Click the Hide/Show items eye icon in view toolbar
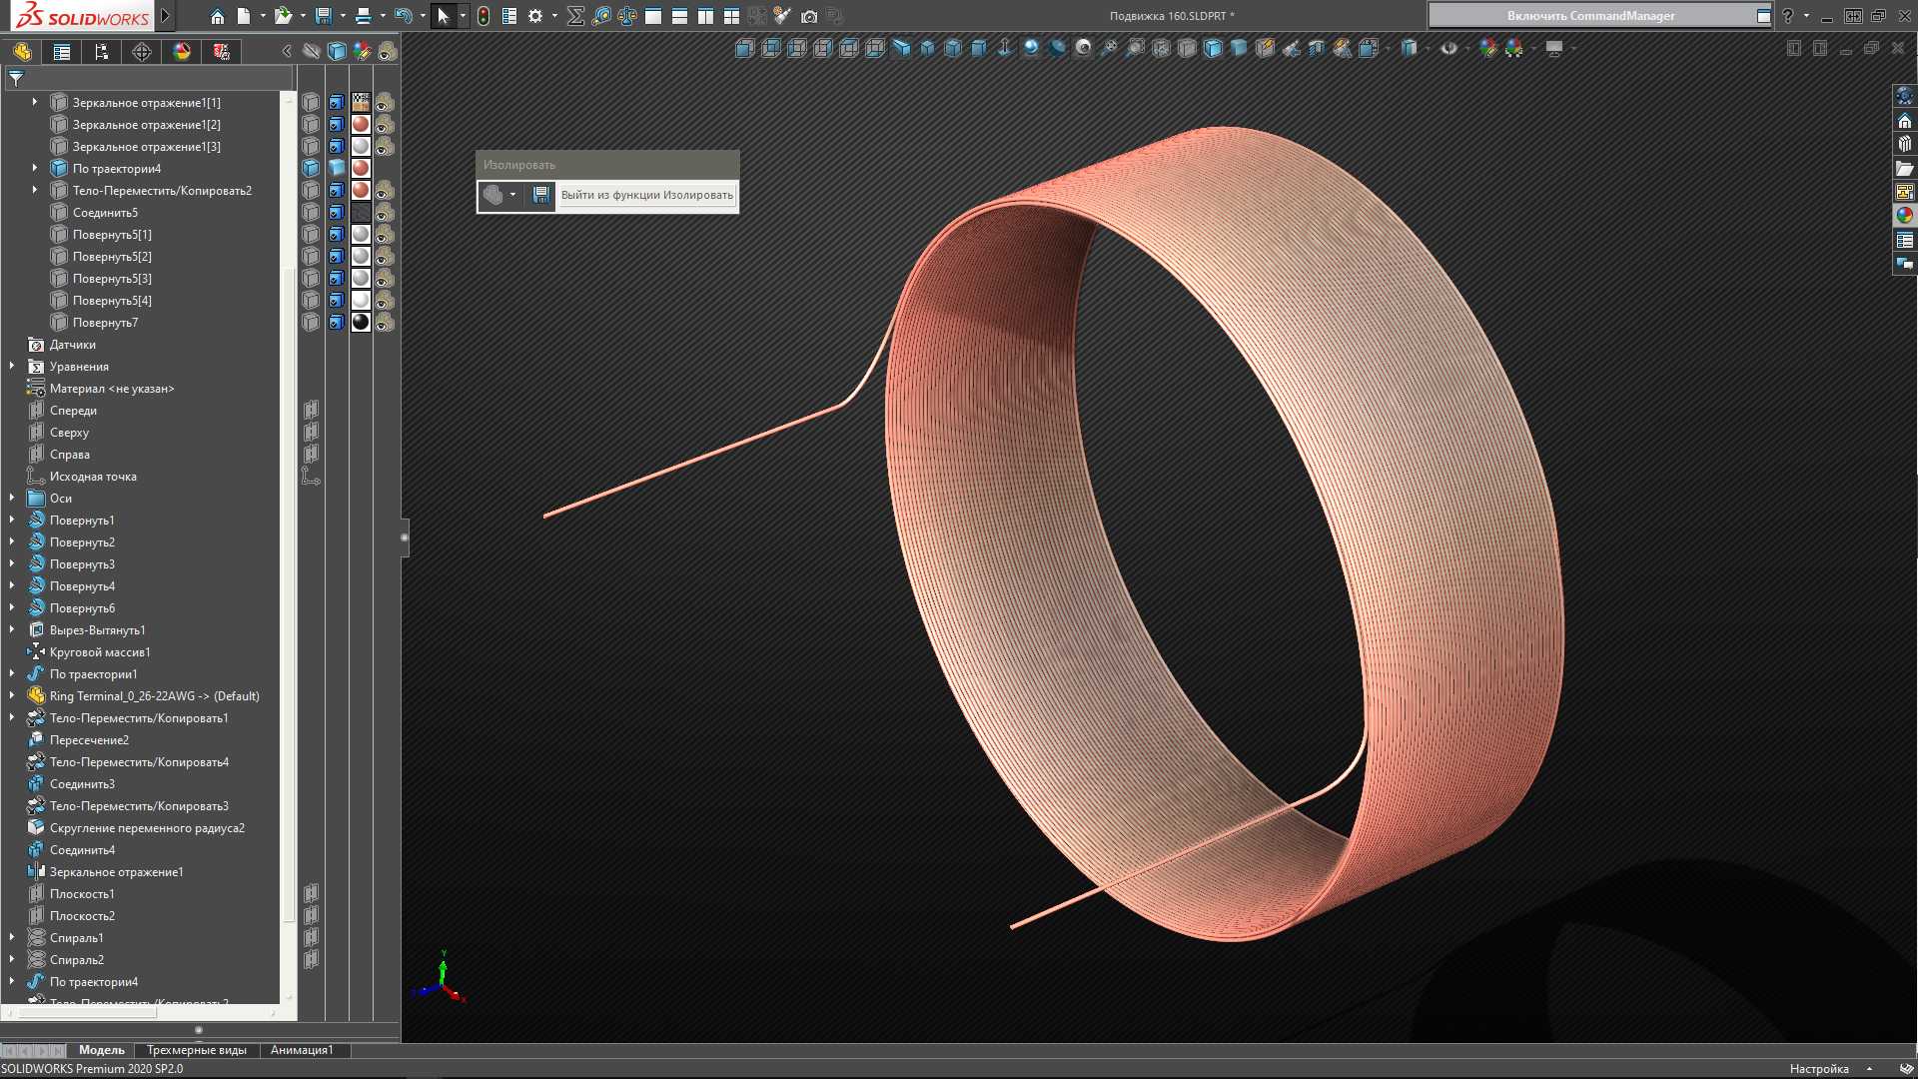 click(x=1448, y=48)
